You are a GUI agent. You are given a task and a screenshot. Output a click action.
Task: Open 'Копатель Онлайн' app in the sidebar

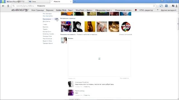coord(48,34)
